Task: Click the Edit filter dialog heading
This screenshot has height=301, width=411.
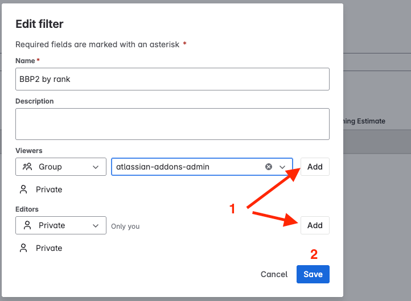Action: [x=39, y=24]
